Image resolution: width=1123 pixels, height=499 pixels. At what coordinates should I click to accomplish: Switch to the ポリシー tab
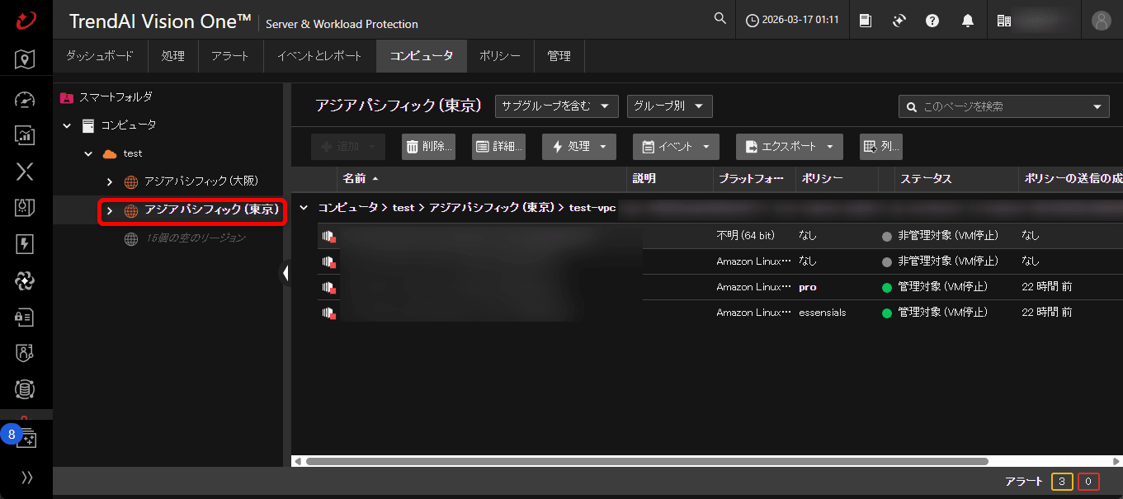tap(500, 55)
